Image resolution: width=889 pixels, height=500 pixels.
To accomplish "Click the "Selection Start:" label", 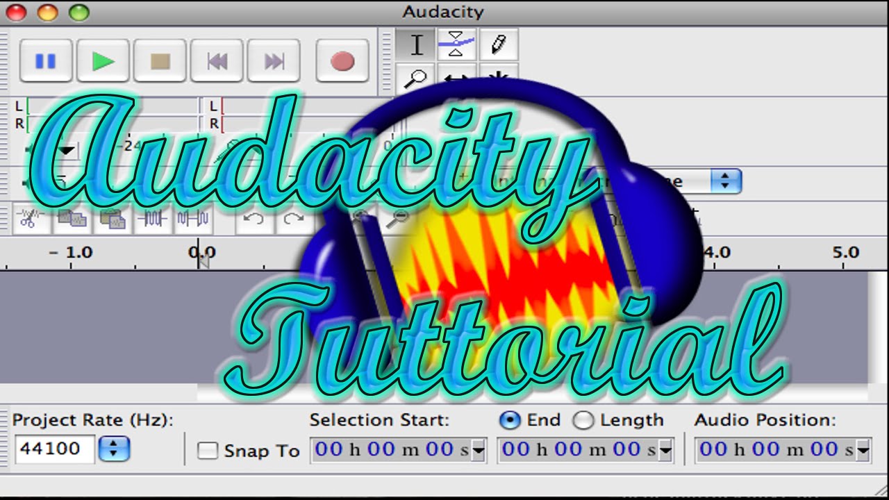I will tap(379, 420).
